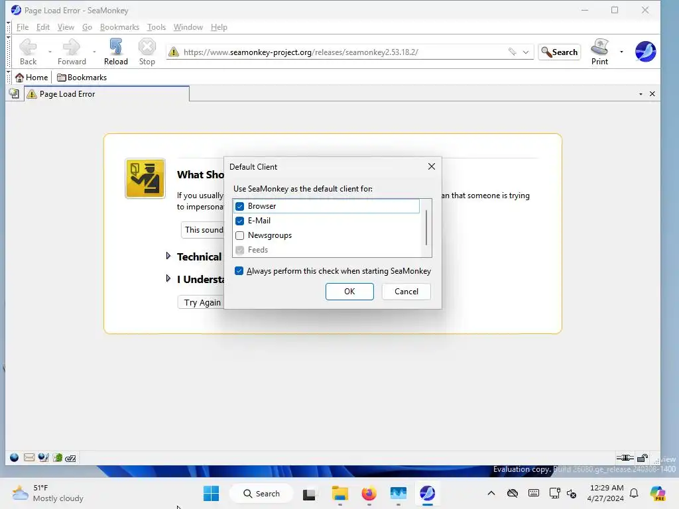The height and width of the screenshot is (509, 679).
Task: Open the Bookmarks menu
Action: tap(119, 27)
